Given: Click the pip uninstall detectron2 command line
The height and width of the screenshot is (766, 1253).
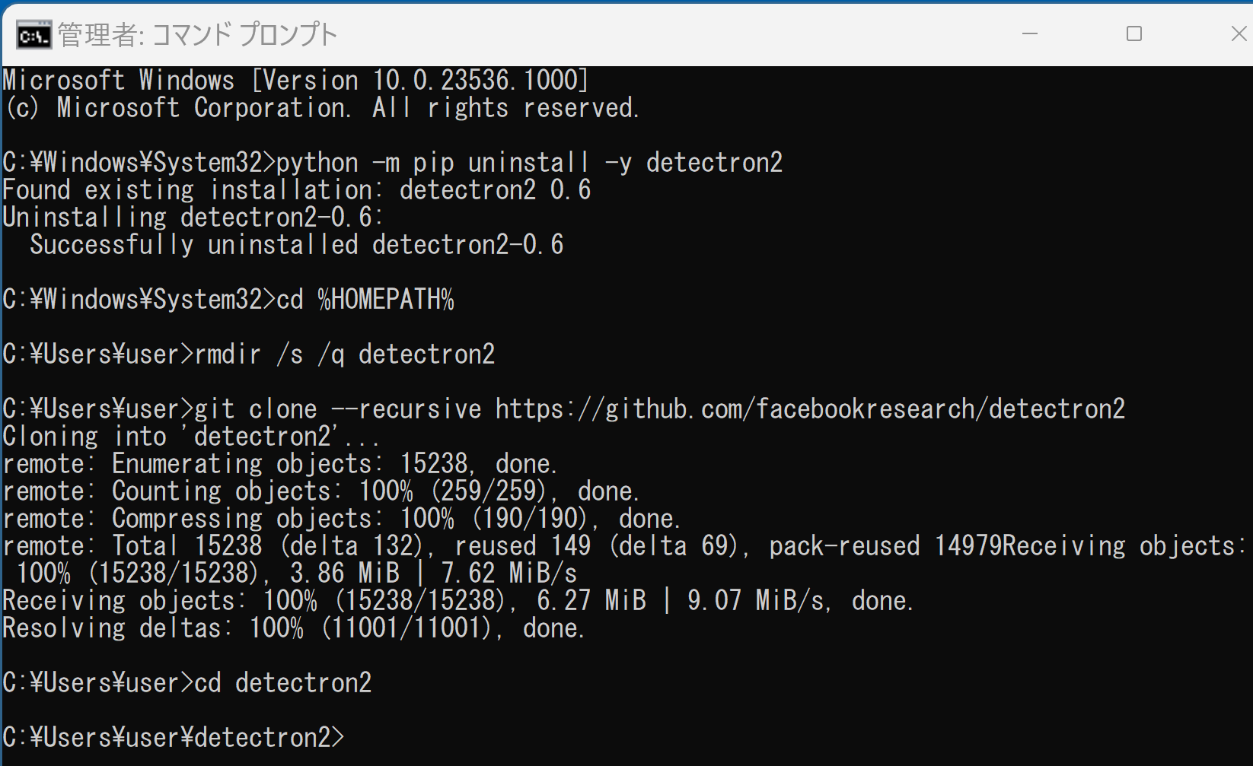Looking at the screenshot, I should pos(529,163).
